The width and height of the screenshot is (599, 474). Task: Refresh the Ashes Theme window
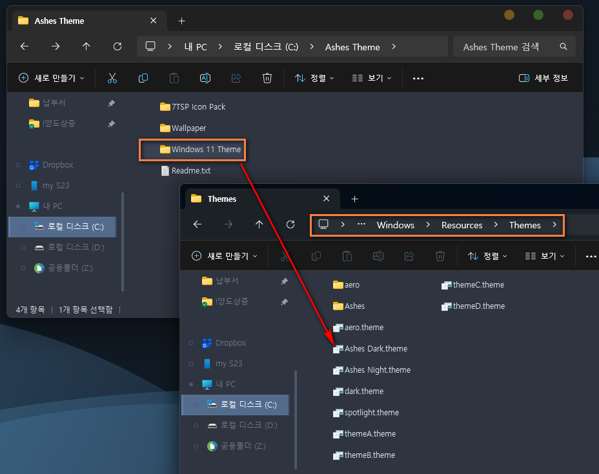pos(117,46)
